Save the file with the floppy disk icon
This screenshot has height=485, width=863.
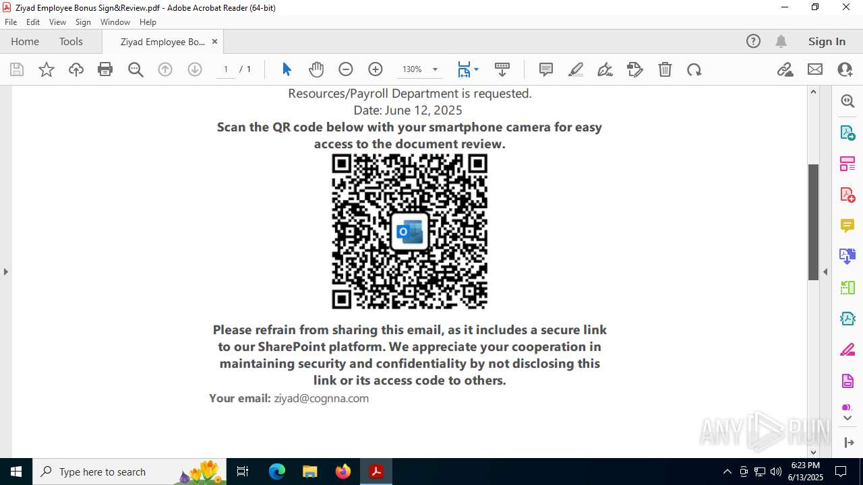(x=17, y=69)
